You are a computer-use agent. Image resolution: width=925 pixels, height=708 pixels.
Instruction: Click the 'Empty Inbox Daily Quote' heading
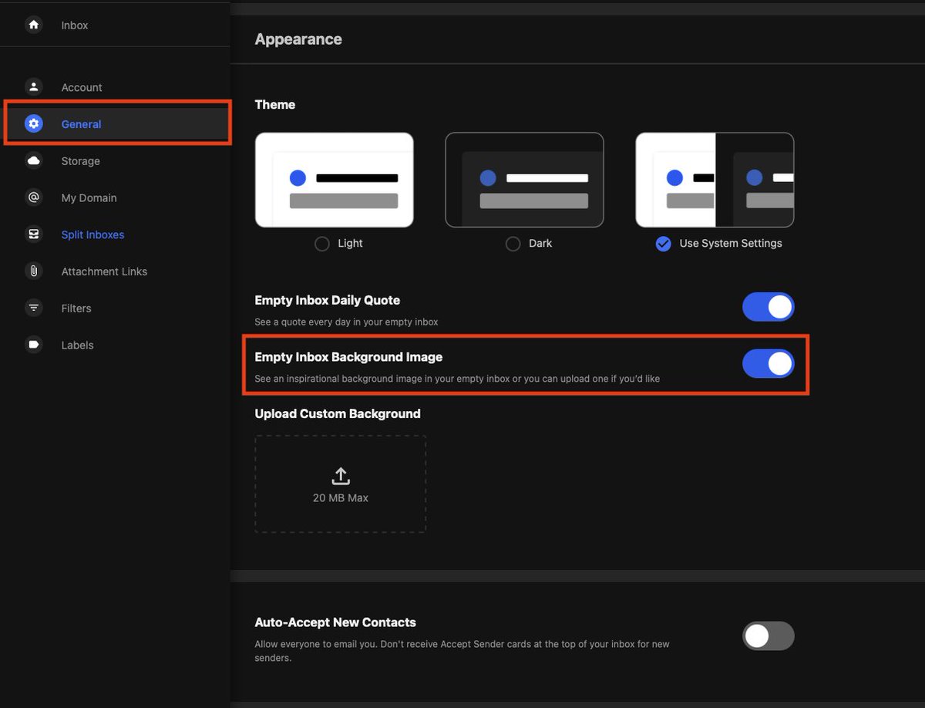click(328, 300)
